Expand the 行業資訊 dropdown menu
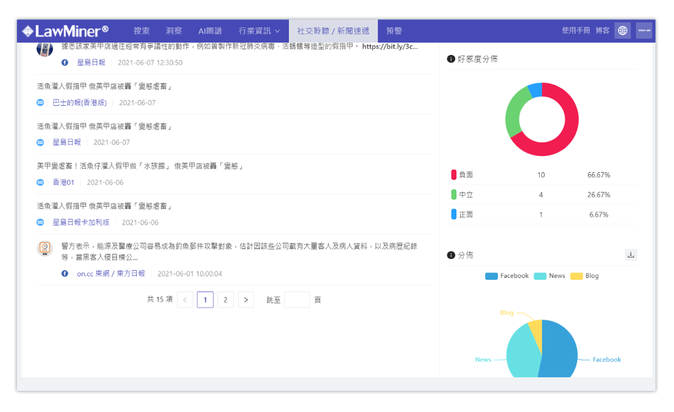The height and width of the screenshot is (412, 674). [x=259, y=30]
